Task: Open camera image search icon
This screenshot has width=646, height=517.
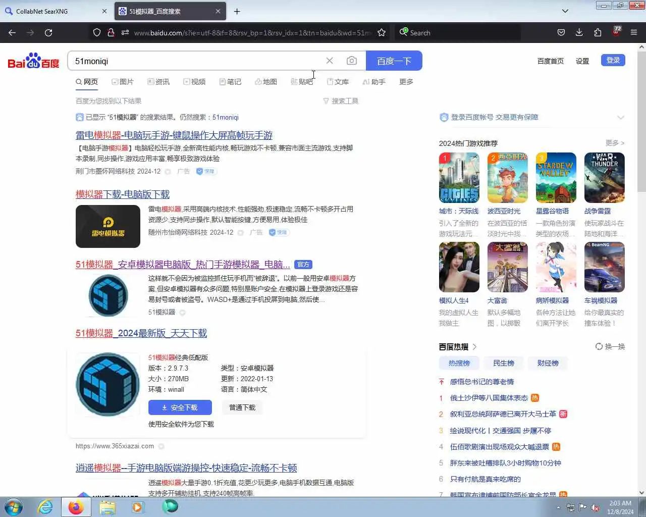Action: (x=352, y=61)
